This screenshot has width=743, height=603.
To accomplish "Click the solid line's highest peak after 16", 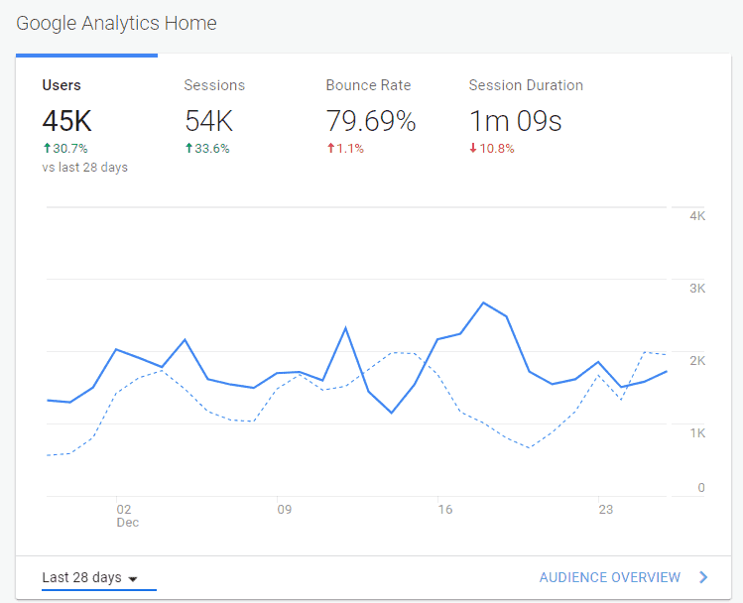I will tap(483, 302).
